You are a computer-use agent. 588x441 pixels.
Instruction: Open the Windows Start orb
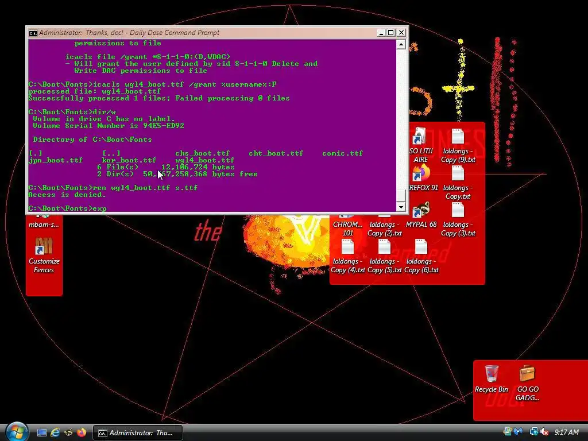coord(17,432)
